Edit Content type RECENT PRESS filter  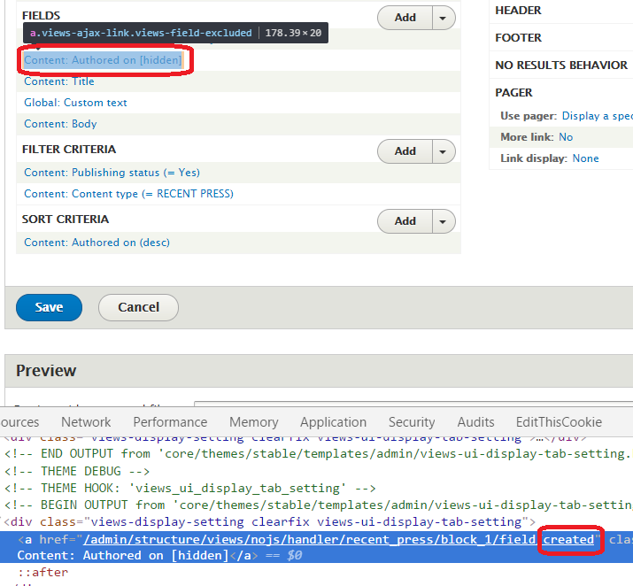tap(128, 194)
